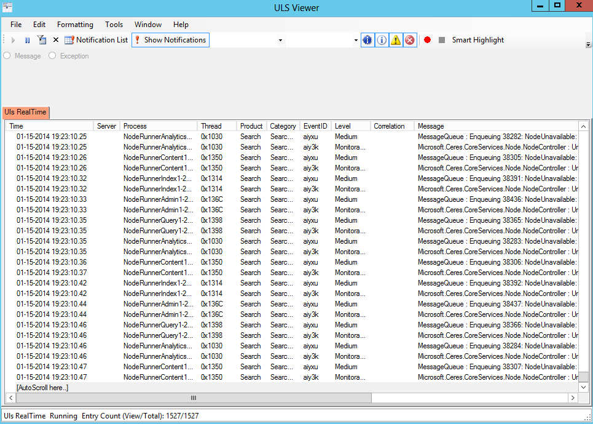
Task: Click the time cell 19:23:10.37
Action: (52, 273)
